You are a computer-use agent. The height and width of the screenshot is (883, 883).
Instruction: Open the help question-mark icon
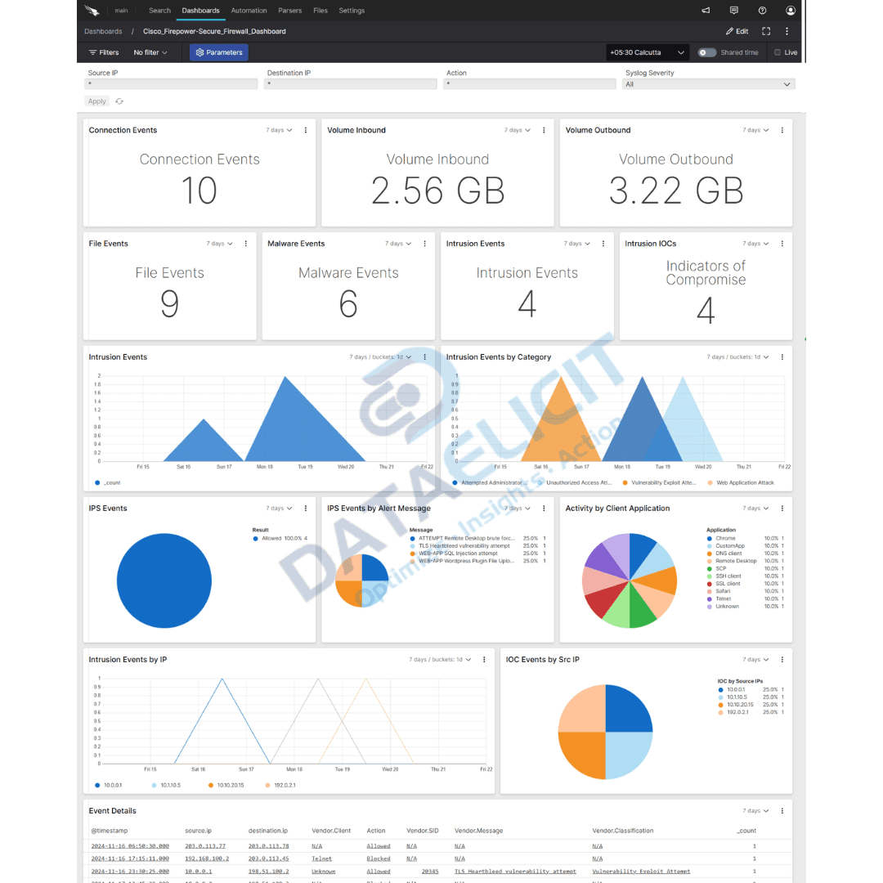[x=762, y=10]
